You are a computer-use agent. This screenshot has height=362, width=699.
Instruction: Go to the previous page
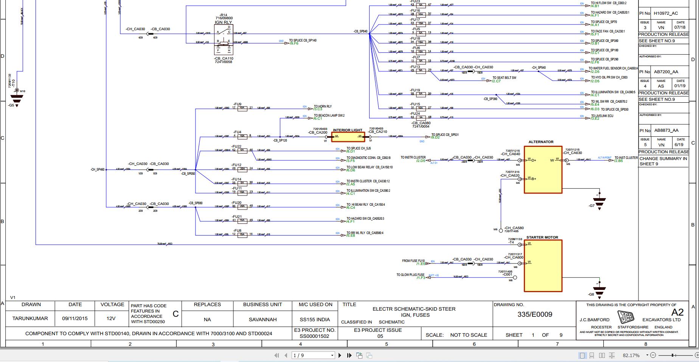286,355
